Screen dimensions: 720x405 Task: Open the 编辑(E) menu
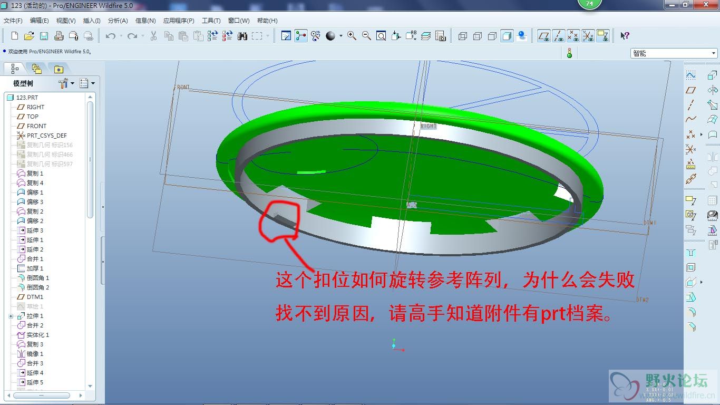[40, 21]
